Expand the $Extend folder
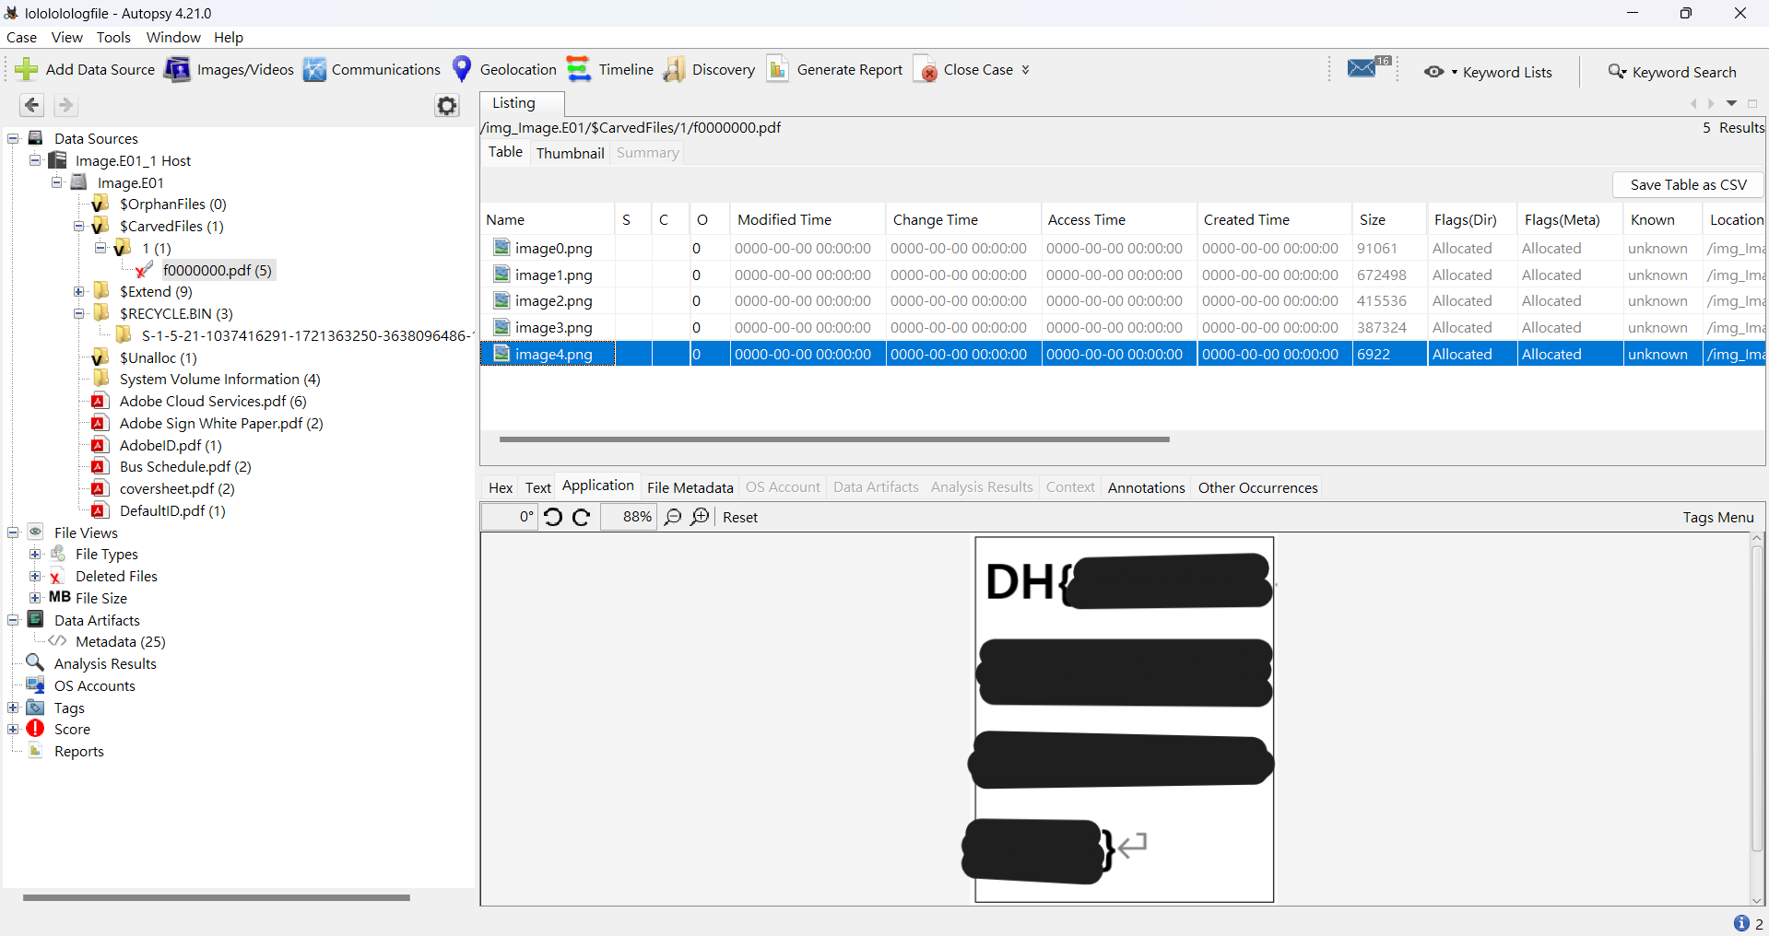Viewport: 1769px width, 936px height. point(79,292)
